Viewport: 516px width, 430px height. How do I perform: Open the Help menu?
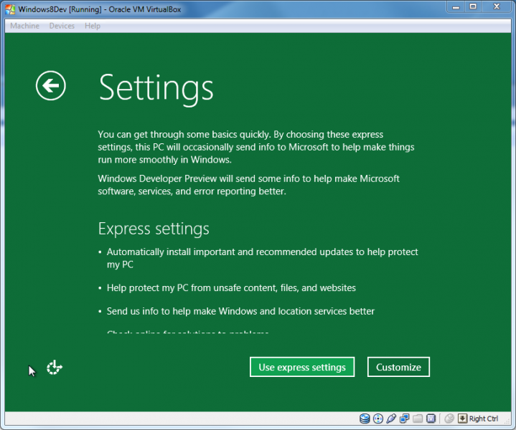93,26
